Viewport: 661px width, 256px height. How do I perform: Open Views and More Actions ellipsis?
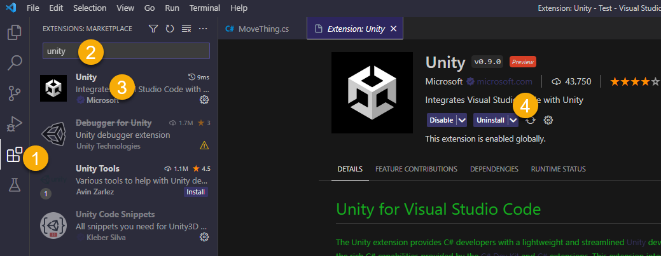pyautogui.click(x=203, y=29)
